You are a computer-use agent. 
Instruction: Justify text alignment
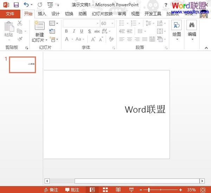[145, 39]
